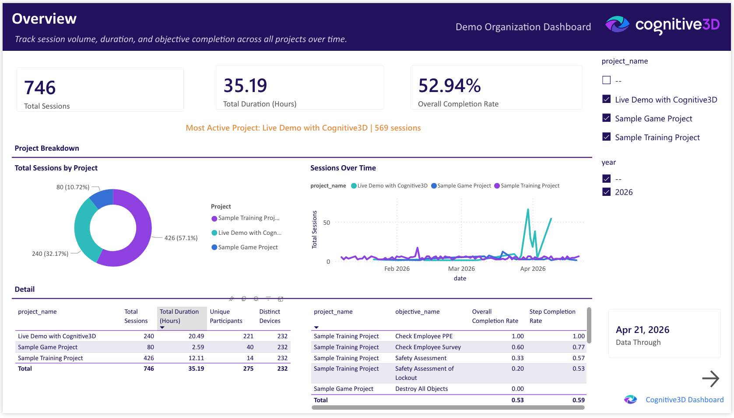
Task: Open the Detail table in focus mode
Action: point(280,299)
